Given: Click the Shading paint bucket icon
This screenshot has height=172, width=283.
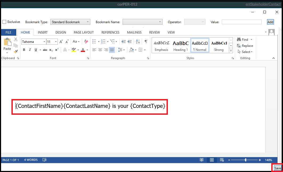Looking at the screenshot, I should click(131, 50).
